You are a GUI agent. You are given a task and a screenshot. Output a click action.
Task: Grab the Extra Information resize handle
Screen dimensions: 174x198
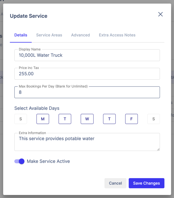pyautogui.click(x=158, y=149)
